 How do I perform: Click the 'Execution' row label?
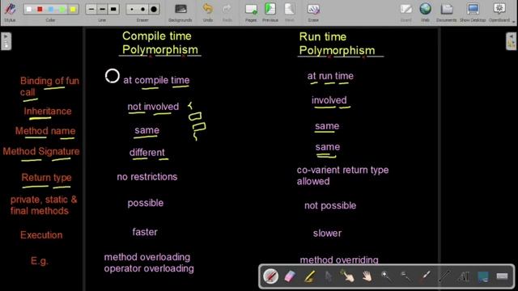click(x=41, y=235)
